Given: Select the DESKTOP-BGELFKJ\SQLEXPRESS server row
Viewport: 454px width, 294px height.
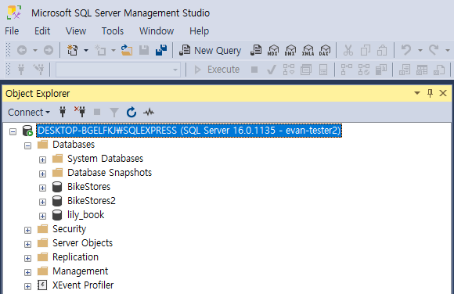Looking at the screenshot, I should pyautogui.click(x=189, y=131).
